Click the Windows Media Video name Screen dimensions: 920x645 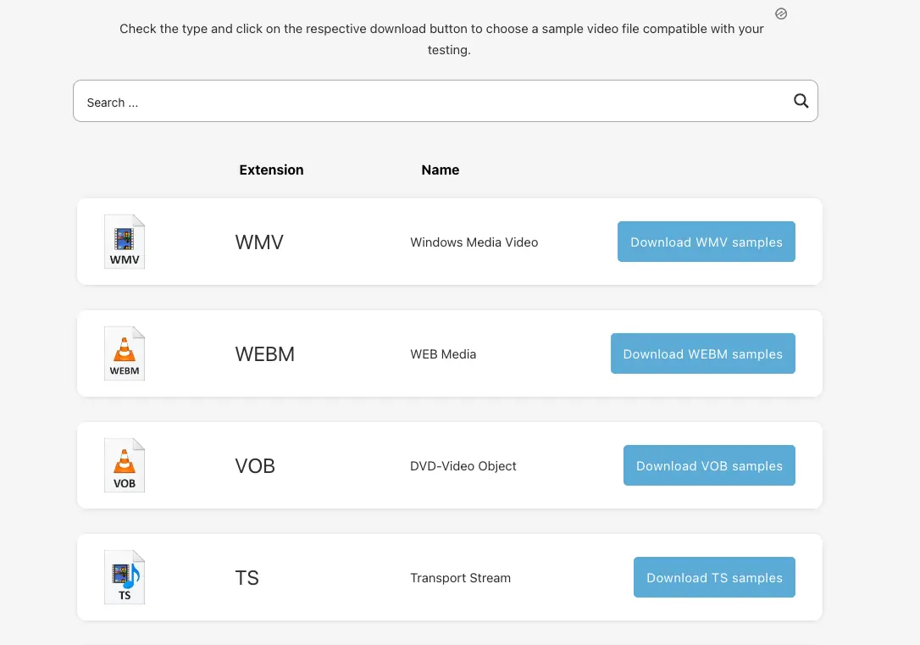474,242
